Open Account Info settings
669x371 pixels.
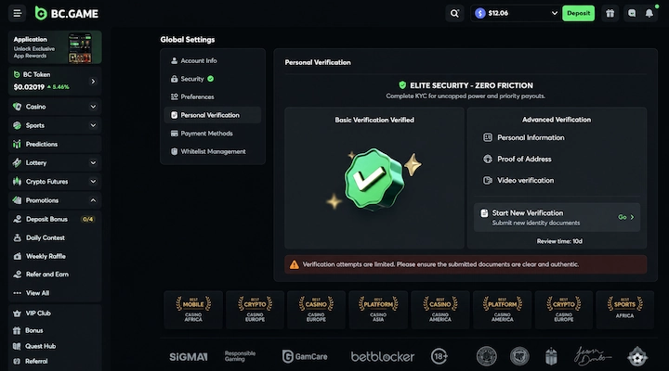(x=213, y=61)
